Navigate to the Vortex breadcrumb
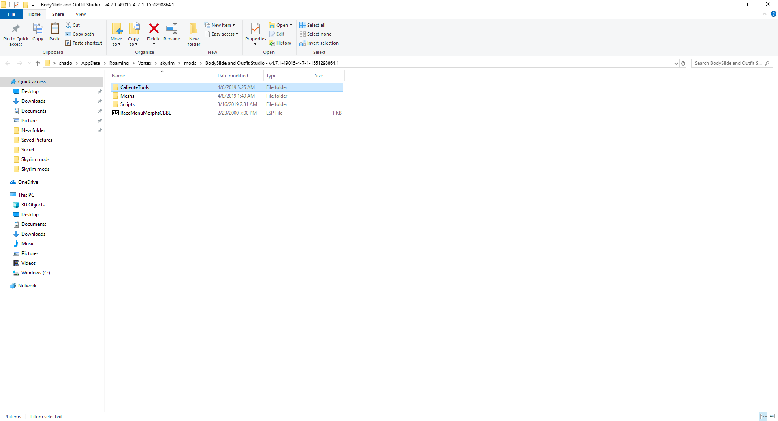Viewport: 778px width, 421px height. [144, 63]
